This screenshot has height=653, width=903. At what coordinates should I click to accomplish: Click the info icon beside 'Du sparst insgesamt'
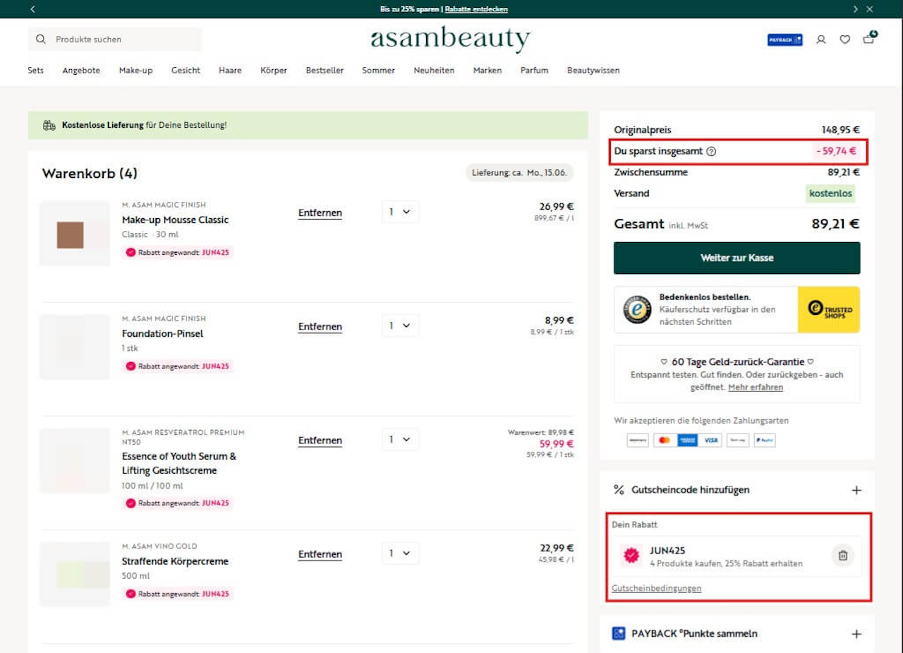click(711, 151)
